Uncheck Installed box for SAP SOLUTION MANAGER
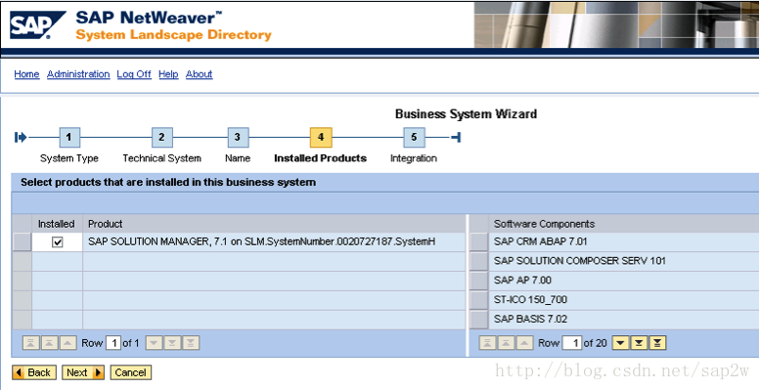The width and height of the screenshot is (760, 390). point(57,241)
